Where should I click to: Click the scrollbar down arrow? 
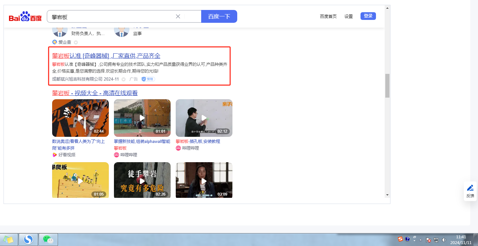(x=387, y=195)
